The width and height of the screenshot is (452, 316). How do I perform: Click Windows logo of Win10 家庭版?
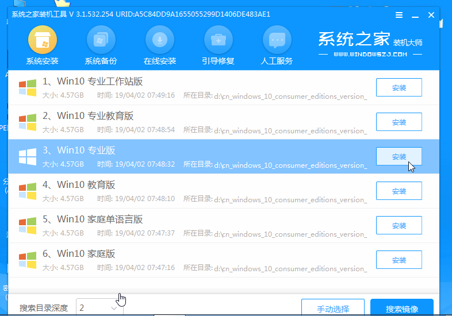pos(27,260)
